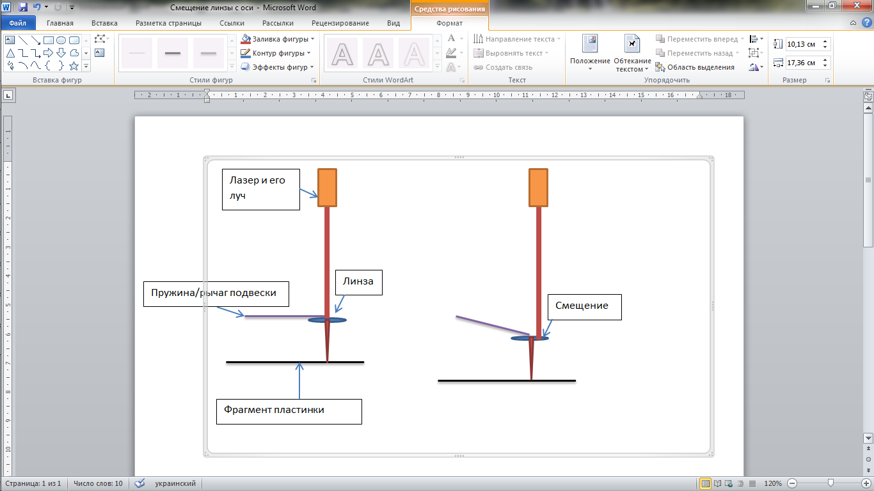The width and height of the screenshot is (874, 491).
Task: Switch to Print Layout view button
Action: click(x=706, y=484)
